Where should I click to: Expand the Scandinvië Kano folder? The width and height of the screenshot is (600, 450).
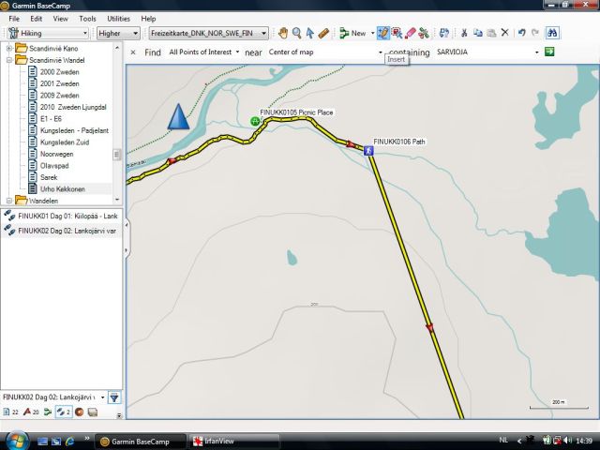[x=9, y=48]
